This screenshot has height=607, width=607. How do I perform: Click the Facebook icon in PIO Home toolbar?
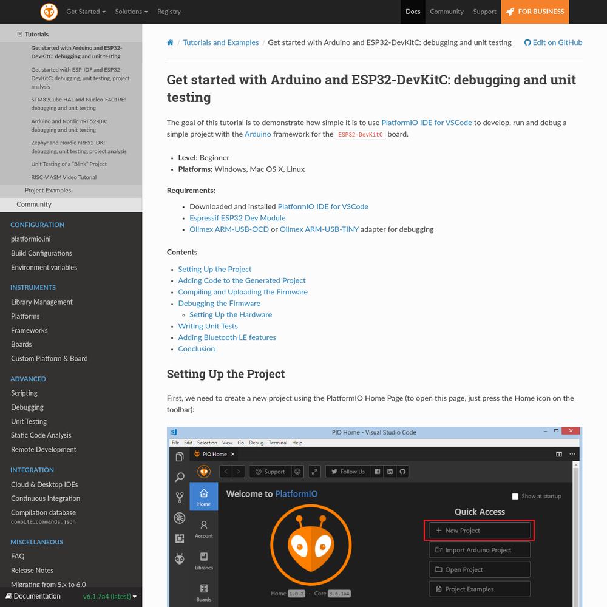click(377, 472)
